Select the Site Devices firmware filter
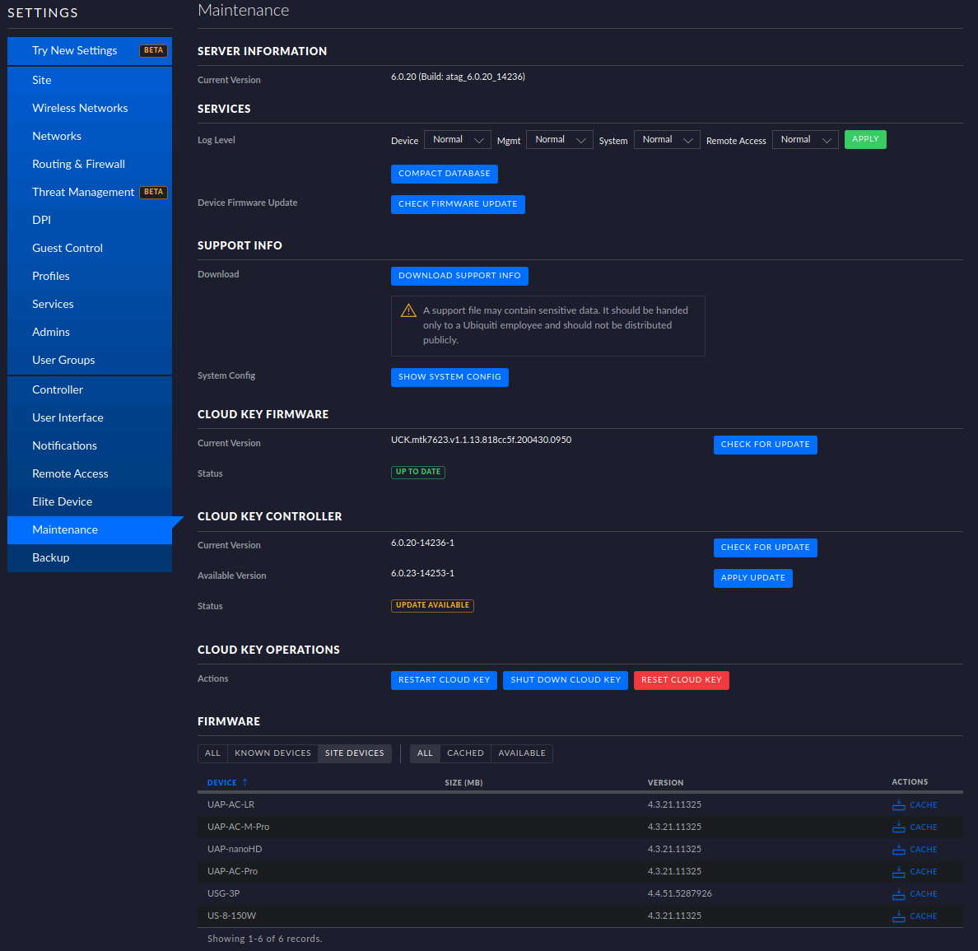 (x=354, y=753)
